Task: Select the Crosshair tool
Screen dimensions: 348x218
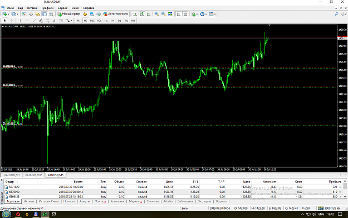Action: click(12, 21)
